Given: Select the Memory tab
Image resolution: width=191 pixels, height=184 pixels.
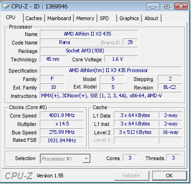Looking at the screenshot, I should click(x=85, y=18).
